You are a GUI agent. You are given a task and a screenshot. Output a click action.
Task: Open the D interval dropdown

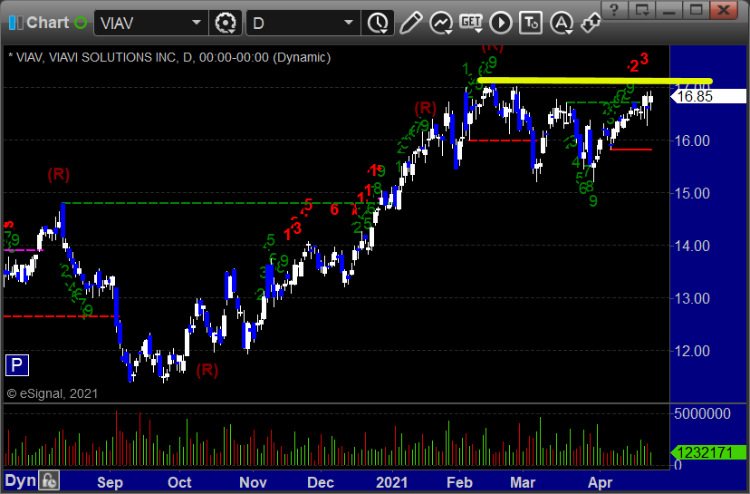coord(349,23)
